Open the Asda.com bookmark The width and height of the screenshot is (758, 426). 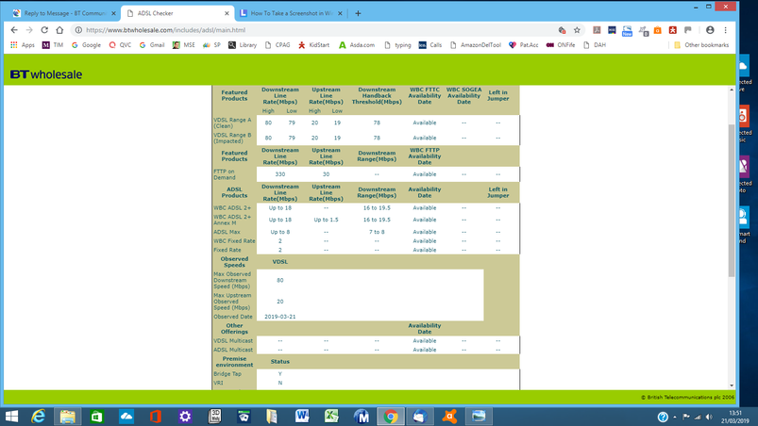coord(356,44)
